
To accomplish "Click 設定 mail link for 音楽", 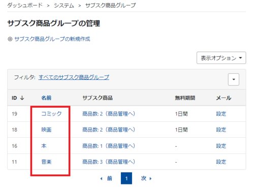I will point(221,162).
